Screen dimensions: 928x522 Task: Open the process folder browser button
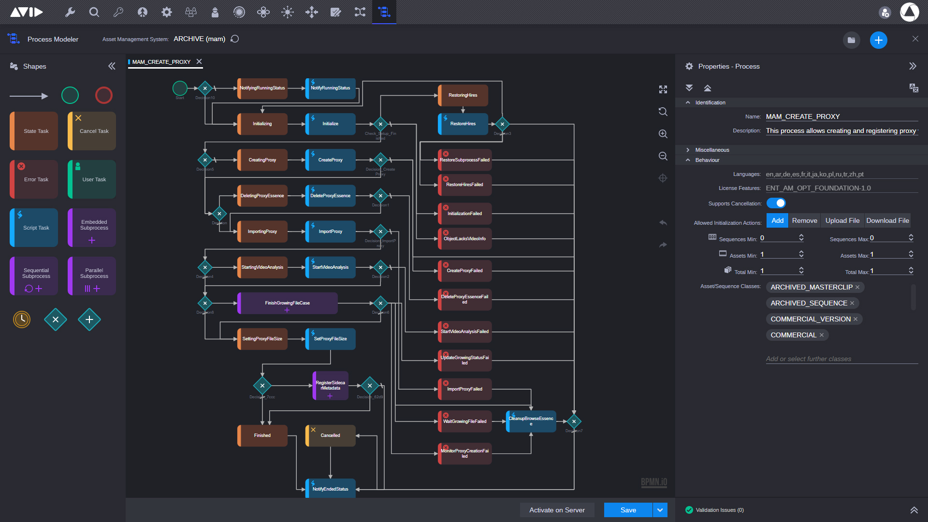(x=852, y=40)
